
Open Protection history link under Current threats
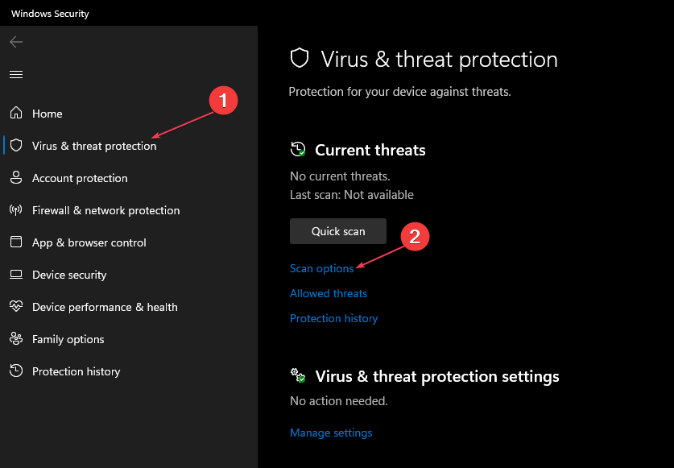[333, 318]
